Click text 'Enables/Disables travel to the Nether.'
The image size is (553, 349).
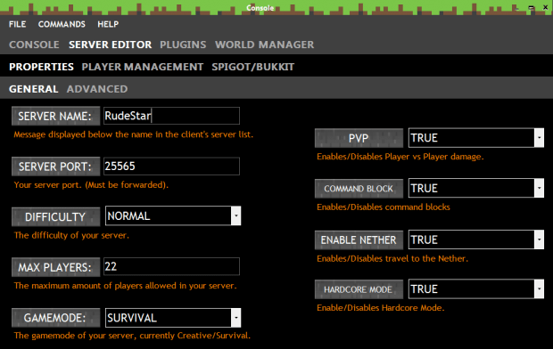click(x=392, y=258)
